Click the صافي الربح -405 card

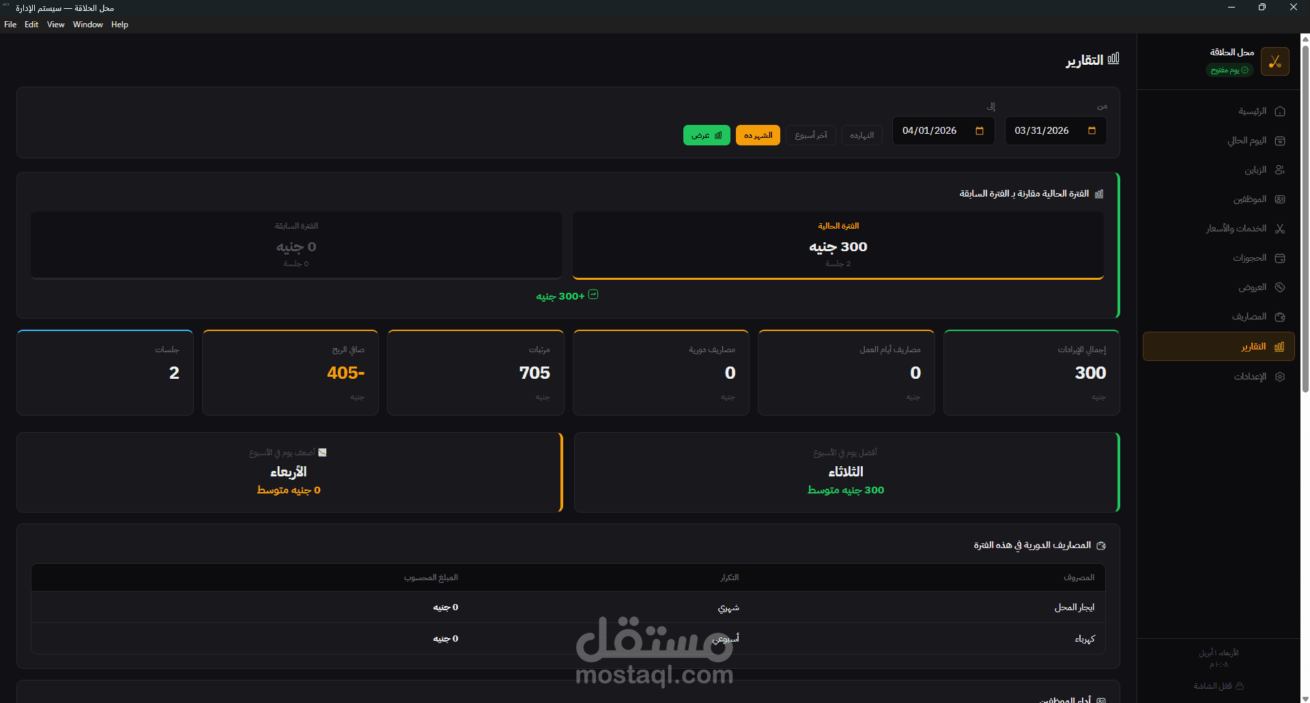coord(290,373)
